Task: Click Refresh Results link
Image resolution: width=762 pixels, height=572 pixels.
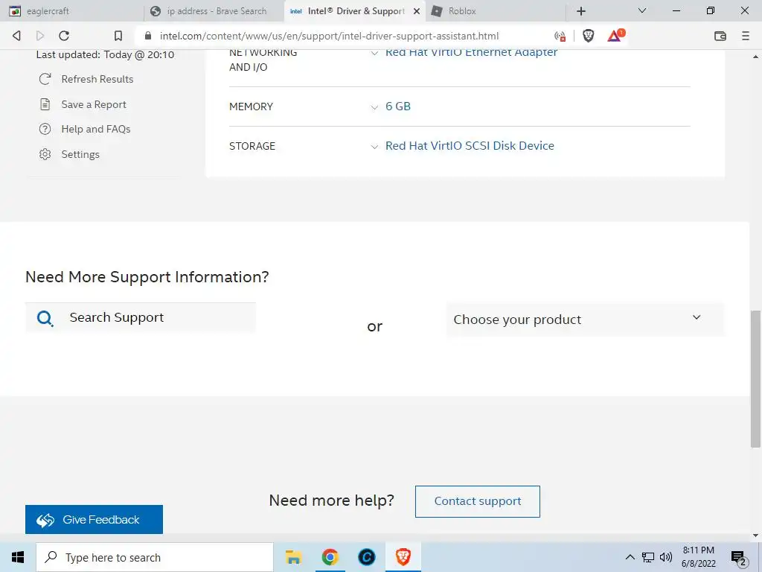Action: [97, 79]
